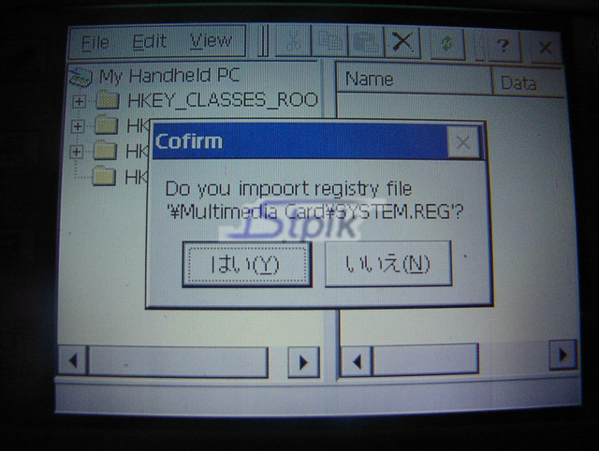This screenshot has height=451, width=599.
Task: Select the My Handheld PC root icon
Action: [x=84, y=76]
